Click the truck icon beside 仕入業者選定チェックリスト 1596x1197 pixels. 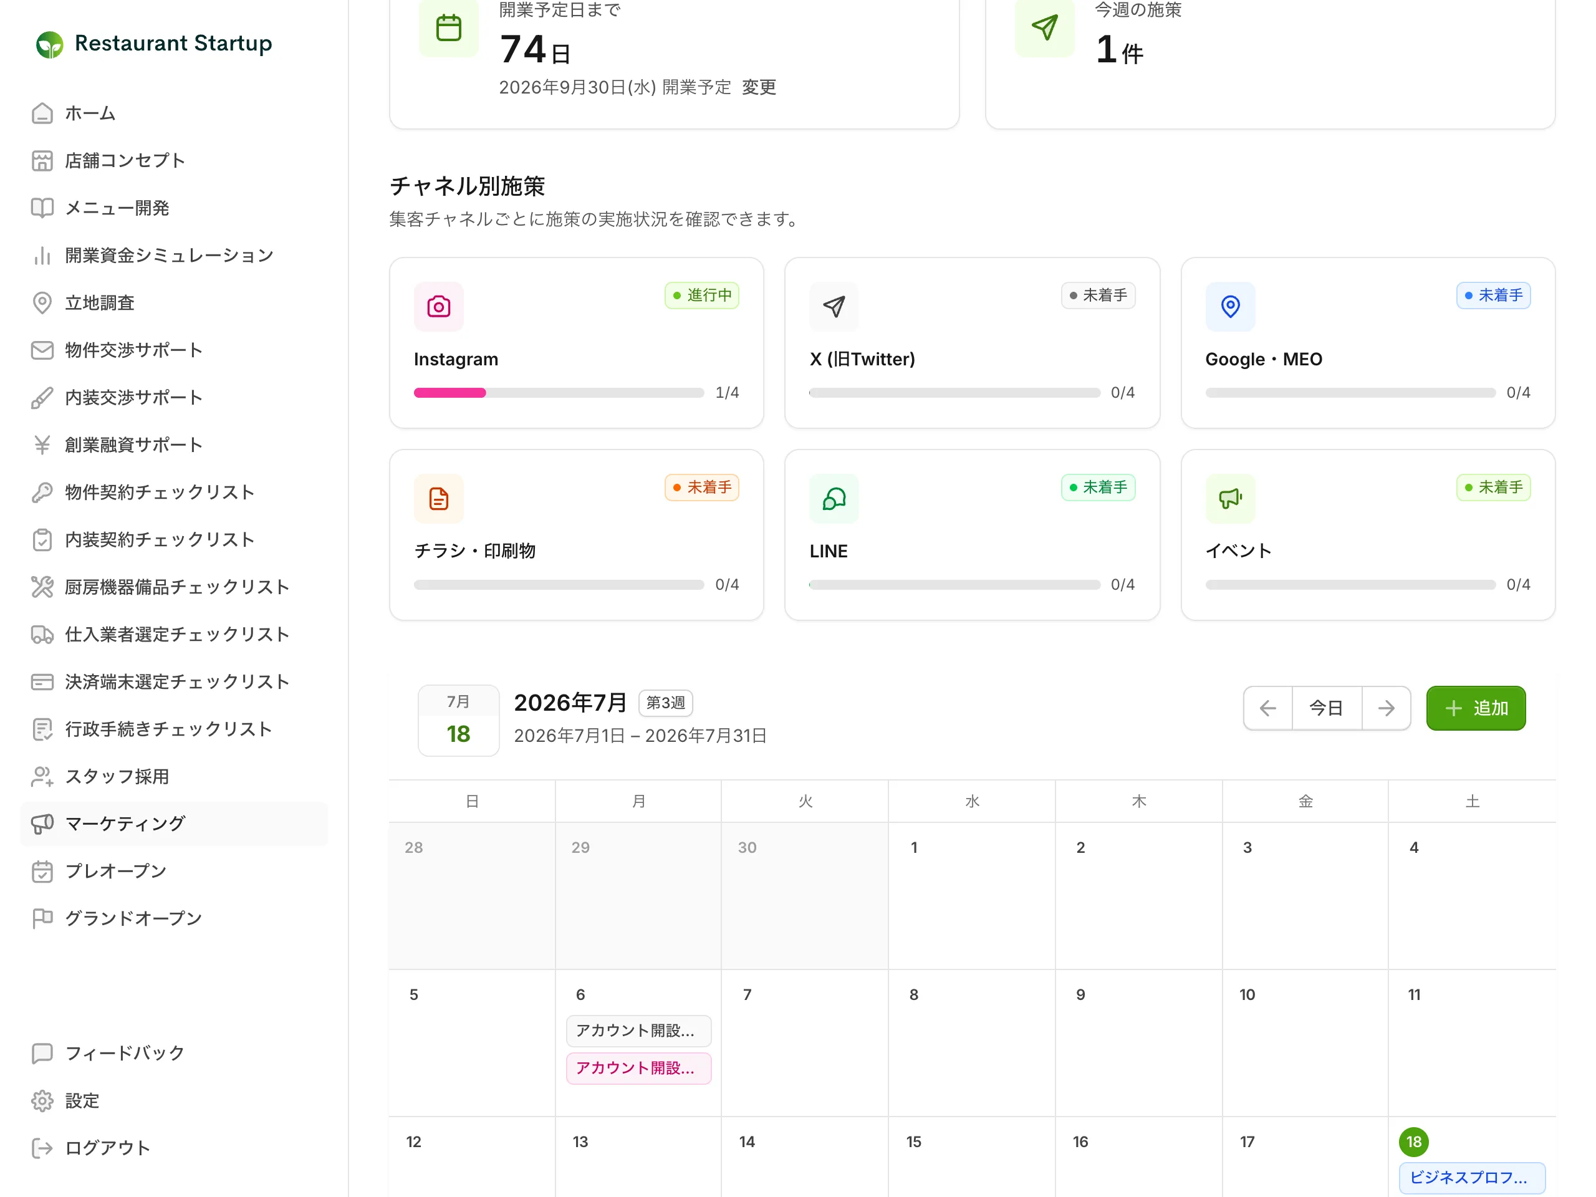[x=42, y=634]
